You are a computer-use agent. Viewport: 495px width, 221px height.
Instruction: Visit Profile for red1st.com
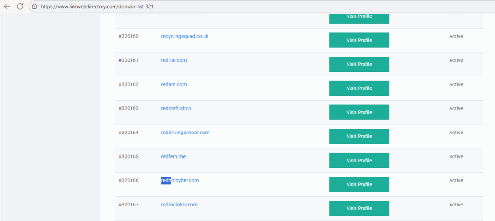359,64
